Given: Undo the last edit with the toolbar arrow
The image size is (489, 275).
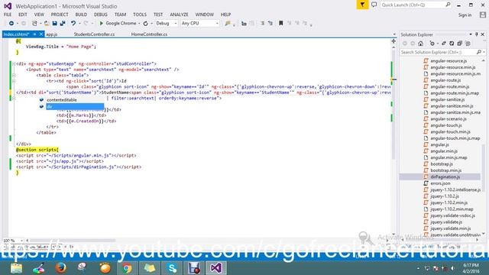Looking at the screenshot, I should coord(73,24).
